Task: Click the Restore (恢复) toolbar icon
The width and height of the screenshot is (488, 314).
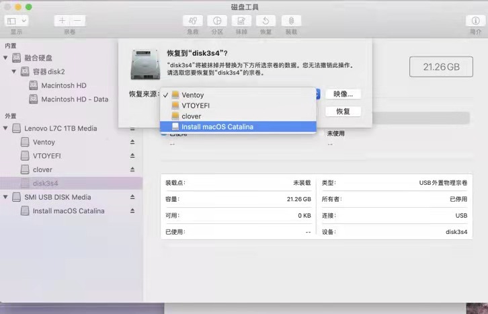Action: (x=266, y=21)
